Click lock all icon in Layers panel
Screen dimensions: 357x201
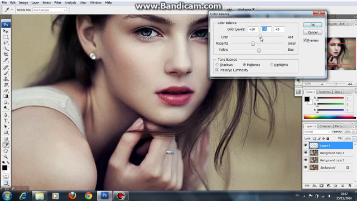pyautogui.click(x=328, y=138)
